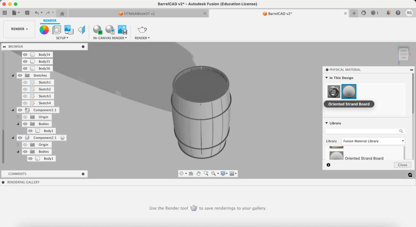This screenshot has height=227, width=416.
Task: Start In-Canvas Render
Action: (x=97, y=30)
